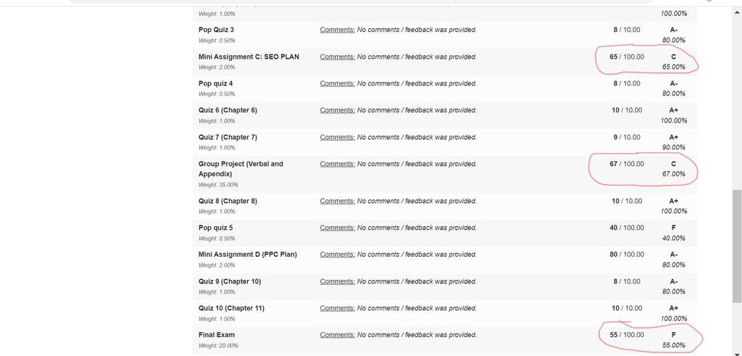The image size is (742, 356).
Task: Click Comments link for Group Project row
Action: coord(338,164)
